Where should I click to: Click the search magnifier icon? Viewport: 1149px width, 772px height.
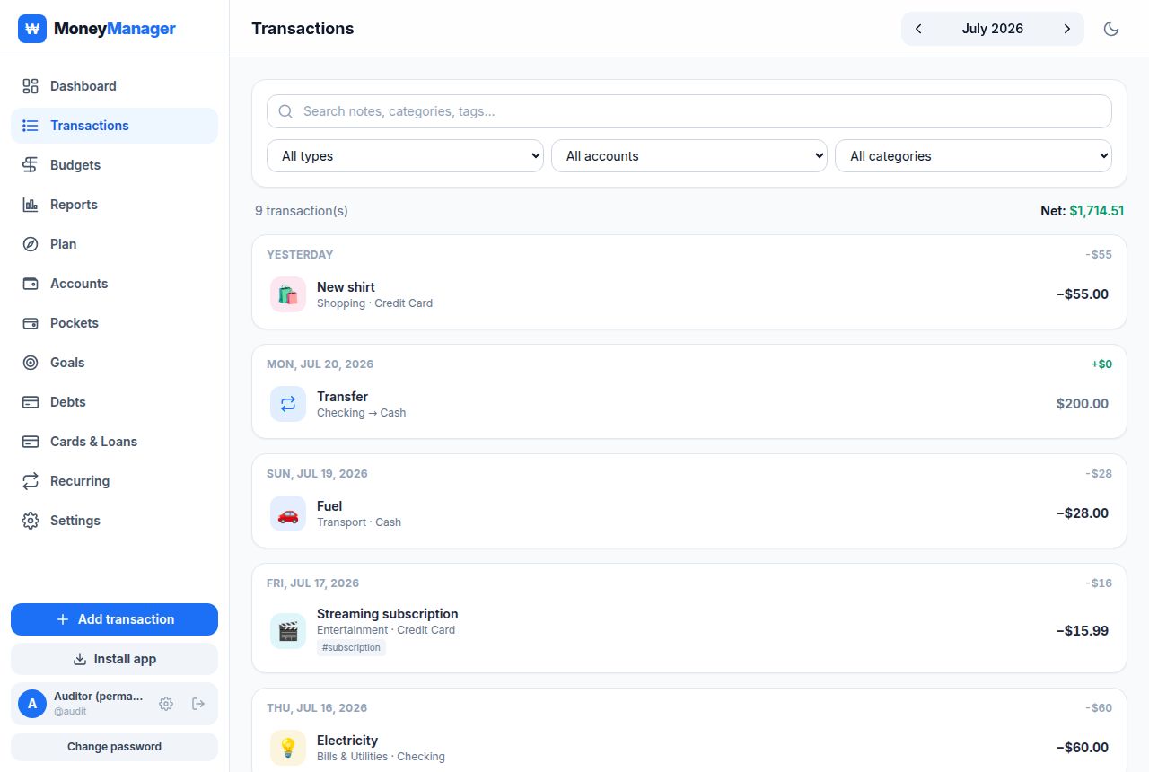[x=286, y=111]
